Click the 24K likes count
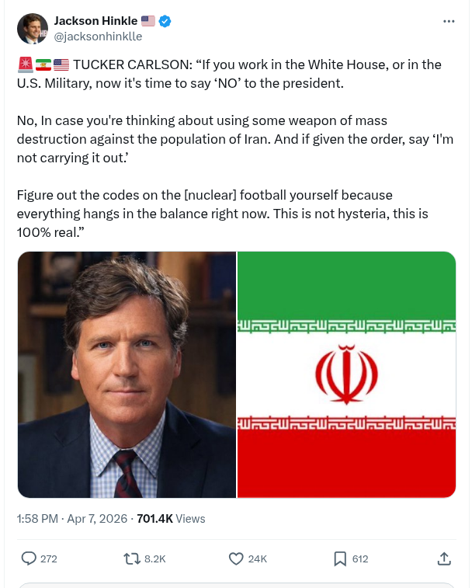The height and width of the screenshot is (588, 472). click(x=258, y=558)
